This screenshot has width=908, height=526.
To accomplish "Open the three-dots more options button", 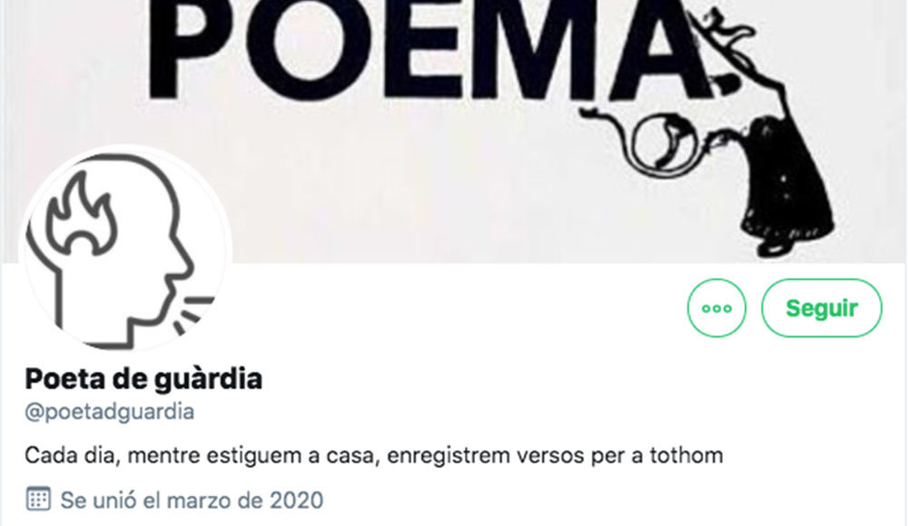I will click(716, 307).
